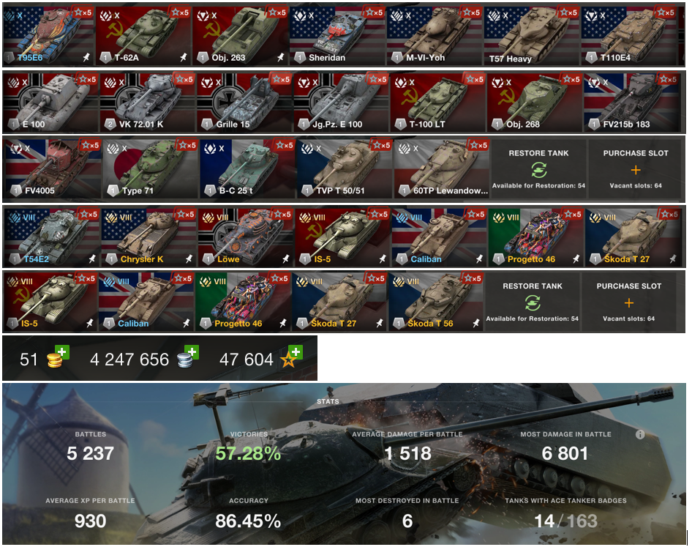Open most damage info icon
Viewport: 692px width, 547px height.
pos(640,435)
